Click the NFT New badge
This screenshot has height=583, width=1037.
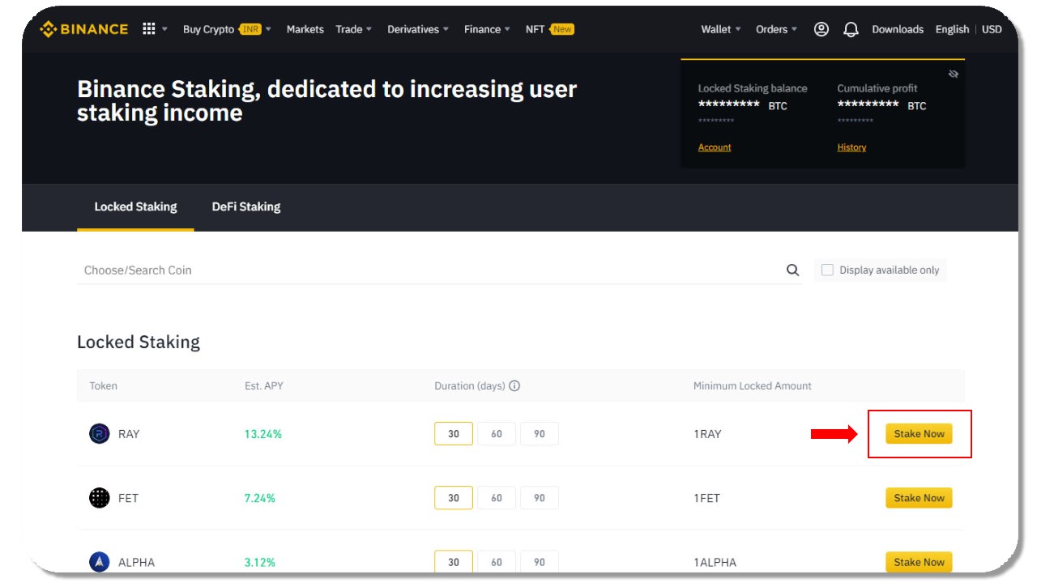pyautogui.click(x=562, y=29)
